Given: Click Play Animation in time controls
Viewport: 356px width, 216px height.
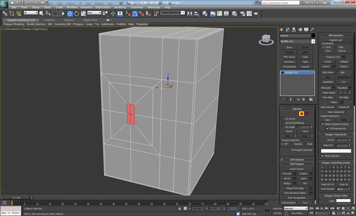Looking at the screenshot, I should (x=321, y=208).
